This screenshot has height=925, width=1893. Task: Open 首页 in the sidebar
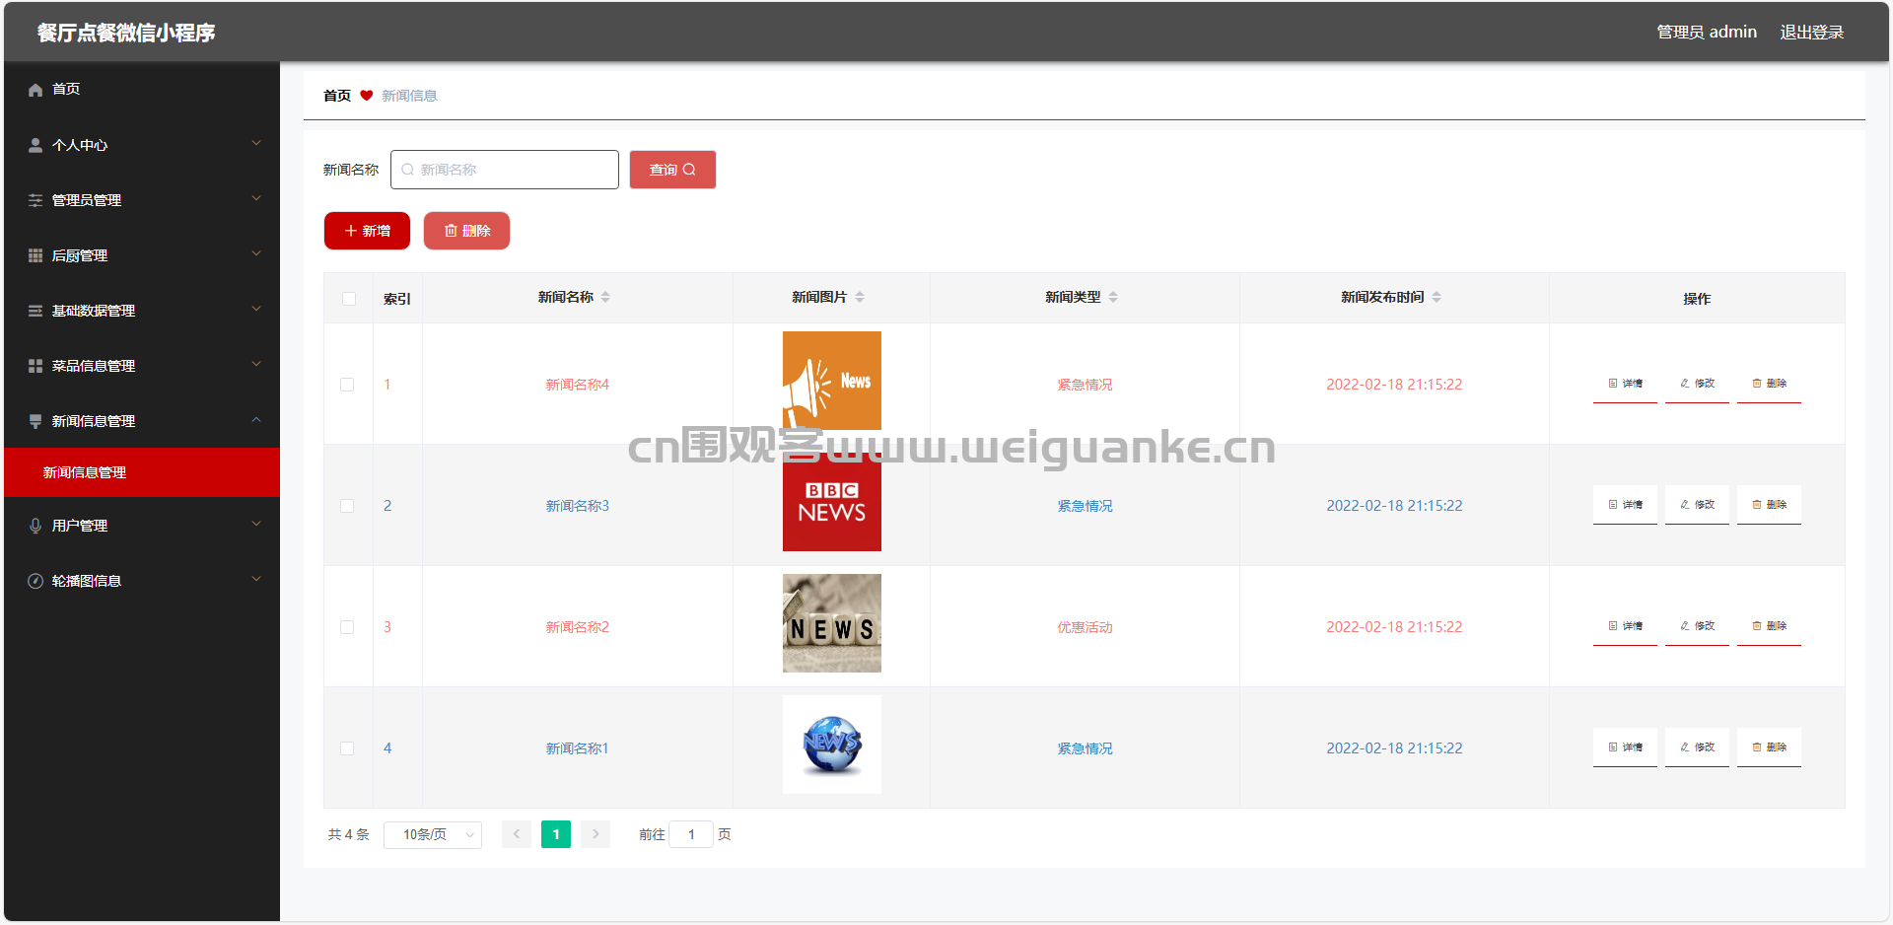coord(142,90)
